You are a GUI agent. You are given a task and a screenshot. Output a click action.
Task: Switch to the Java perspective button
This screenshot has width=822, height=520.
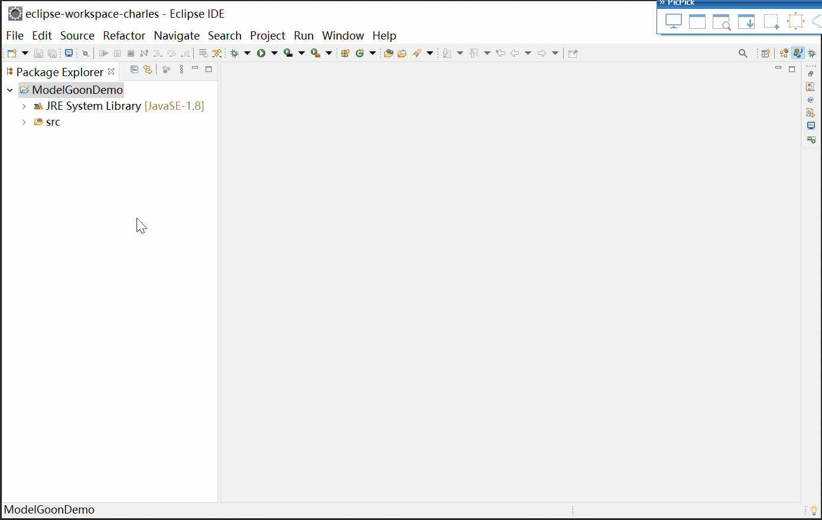pyautogui.click(x=798, y=53)
